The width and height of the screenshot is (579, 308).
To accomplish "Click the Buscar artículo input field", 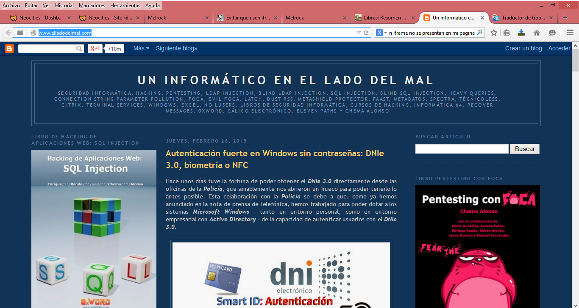I will coord(462,149).
